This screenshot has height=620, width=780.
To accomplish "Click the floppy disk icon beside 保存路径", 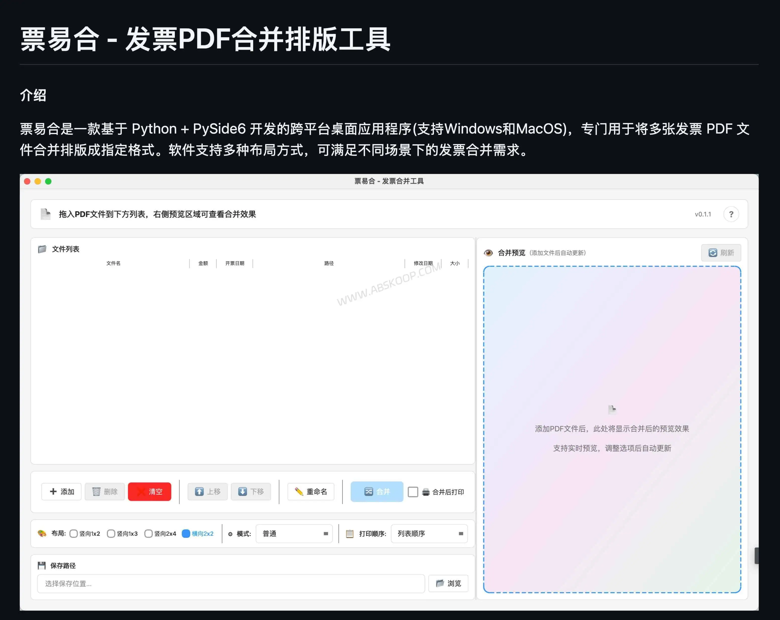I will click(42, 566).
